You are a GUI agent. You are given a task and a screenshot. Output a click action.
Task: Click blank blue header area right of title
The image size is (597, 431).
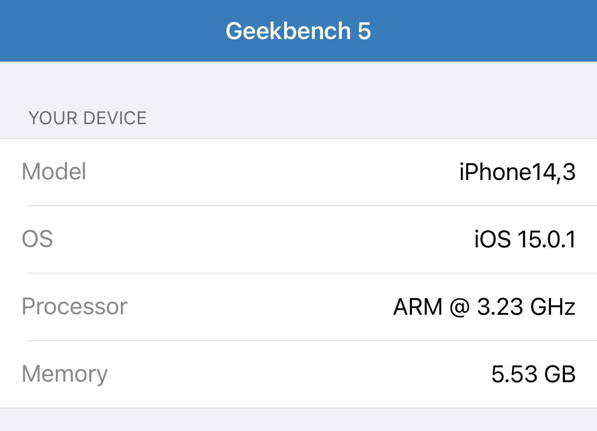pos(484,31)
